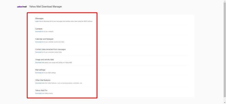Click the Mail settings heading

coord(40,70)
